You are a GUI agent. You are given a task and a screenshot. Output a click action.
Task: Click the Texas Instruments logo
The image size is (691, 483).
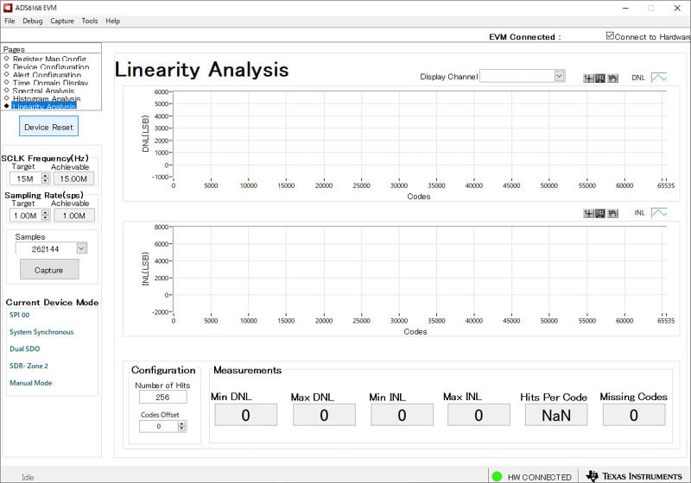634,476
